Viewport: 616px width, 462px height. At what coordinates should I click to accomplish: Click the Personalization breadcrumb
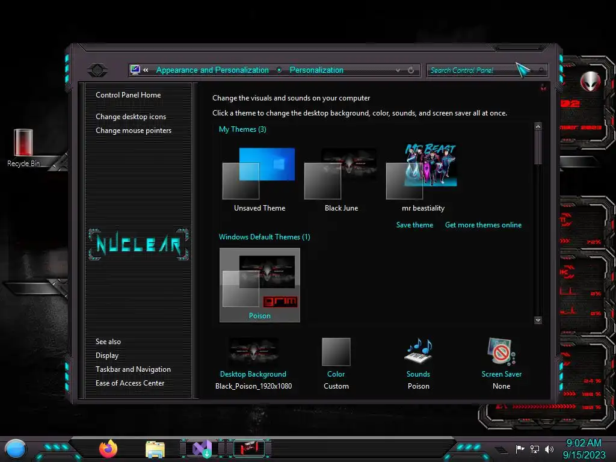316,70
